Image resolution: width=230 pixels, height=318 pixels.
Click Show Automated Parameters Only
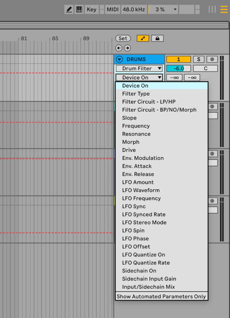point(161,296)
